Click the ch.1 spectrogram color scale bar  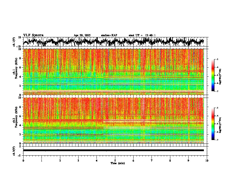pos(213,75)
